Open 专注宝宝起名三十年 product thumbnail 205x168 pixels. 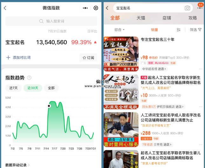(121, 54)
